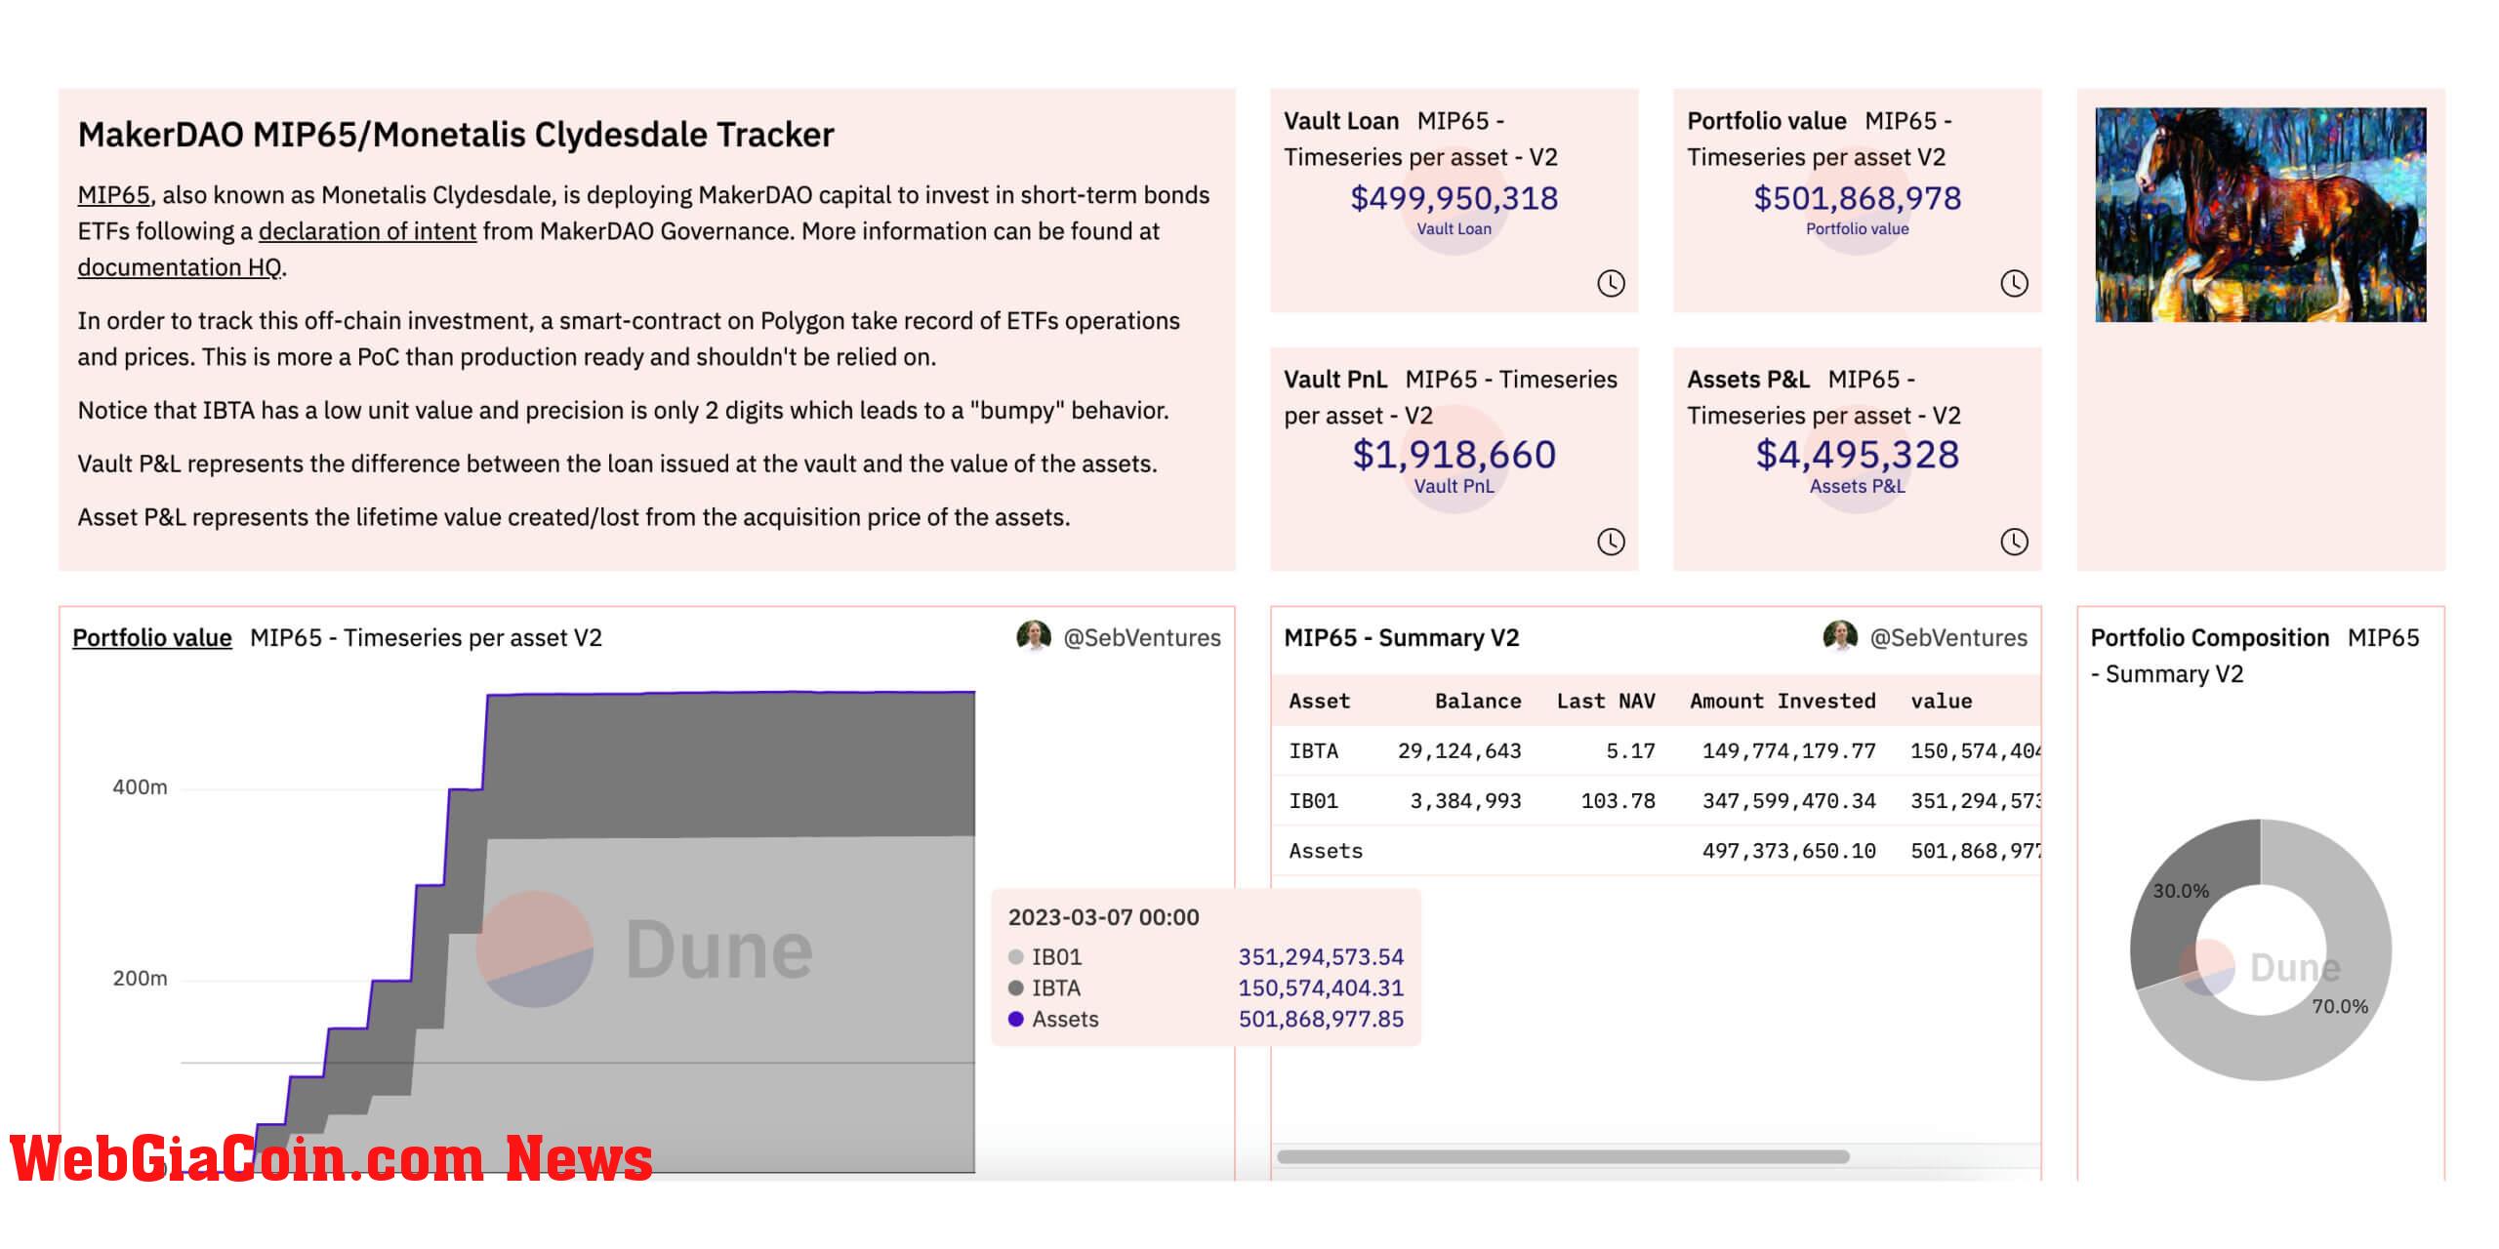Select the IB01 cell in Asset column

[x=1313, y=801]
